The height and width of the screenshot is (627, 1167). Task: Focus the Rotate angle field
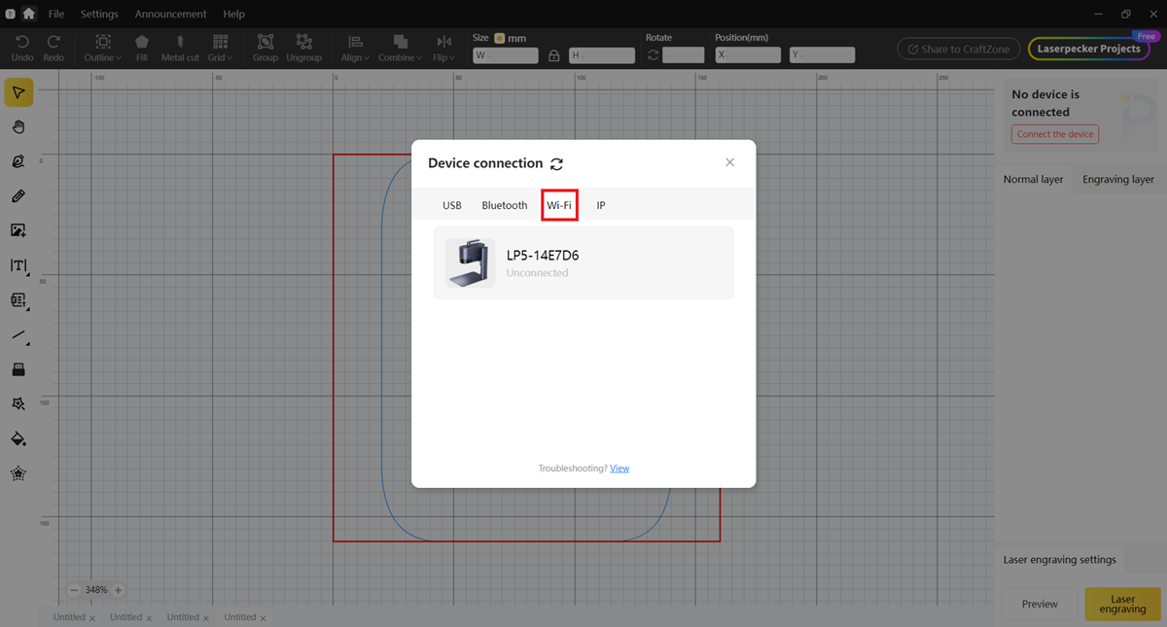coord(684,55)
